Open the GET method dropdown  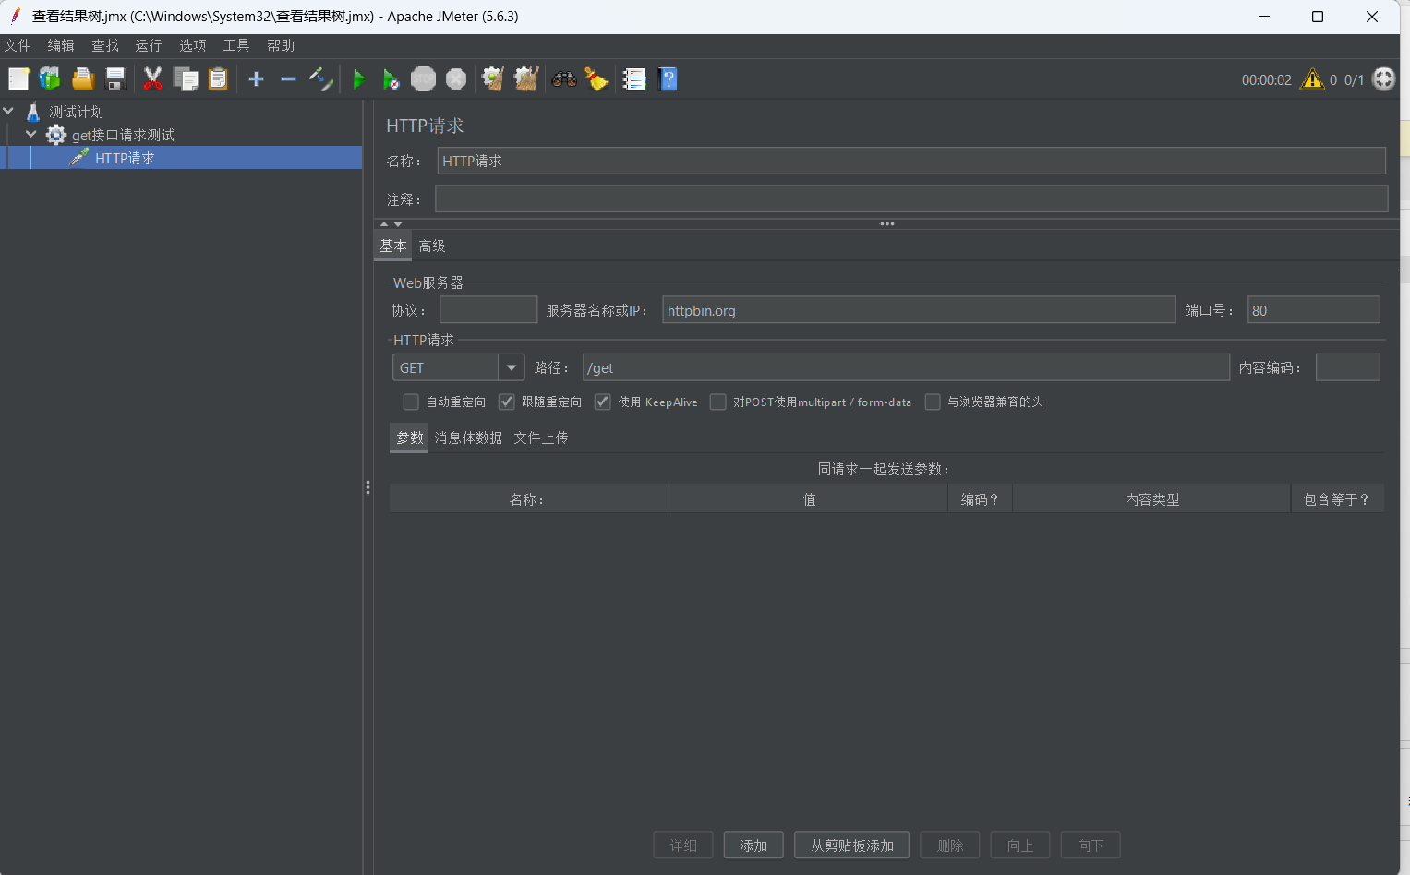tap(512, 367)
